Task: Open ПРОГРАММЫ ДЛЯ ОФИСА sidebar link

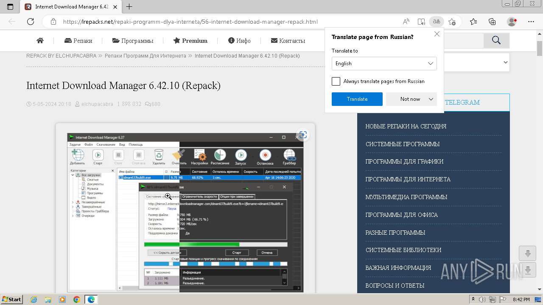Action: (402, 215)
